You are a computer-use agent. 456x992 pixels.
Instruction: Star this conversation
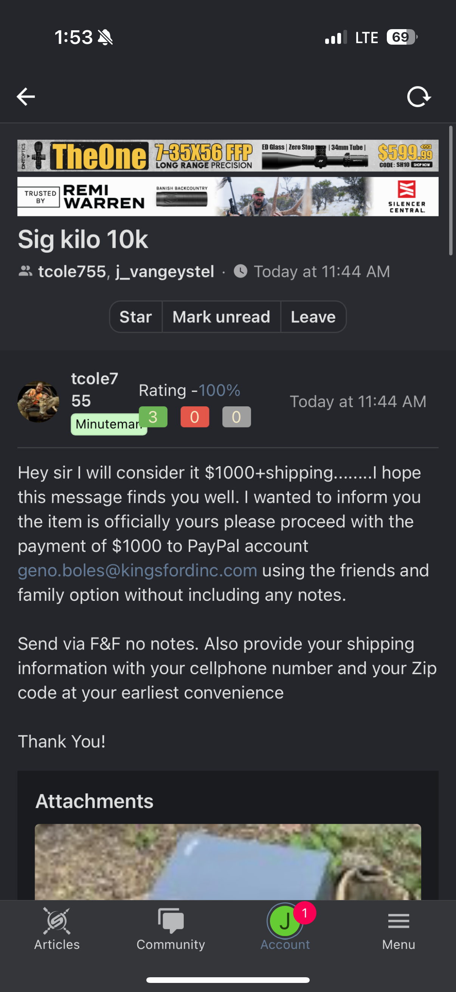(135, 317)
